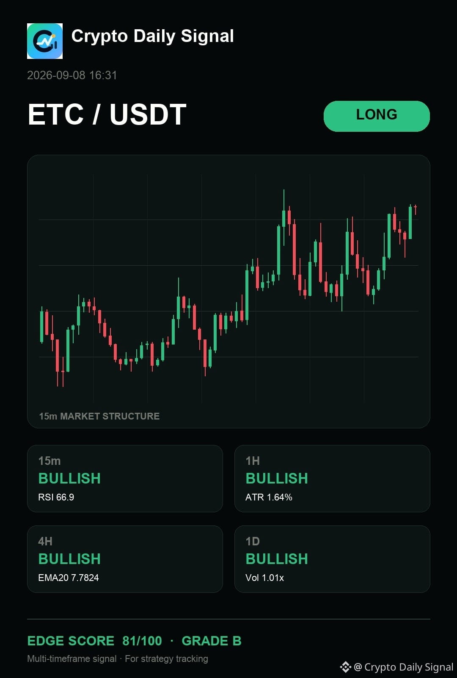Open the 4H BULLISH EMA20 card
457x678 pixels.
pos(125,559)
